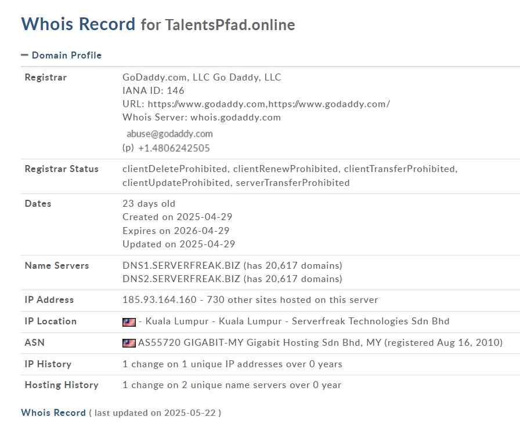The height and width of the screenshot is (424, 520).
Task: Click the Updated on 2025-04-29 date
Action: 179,244
